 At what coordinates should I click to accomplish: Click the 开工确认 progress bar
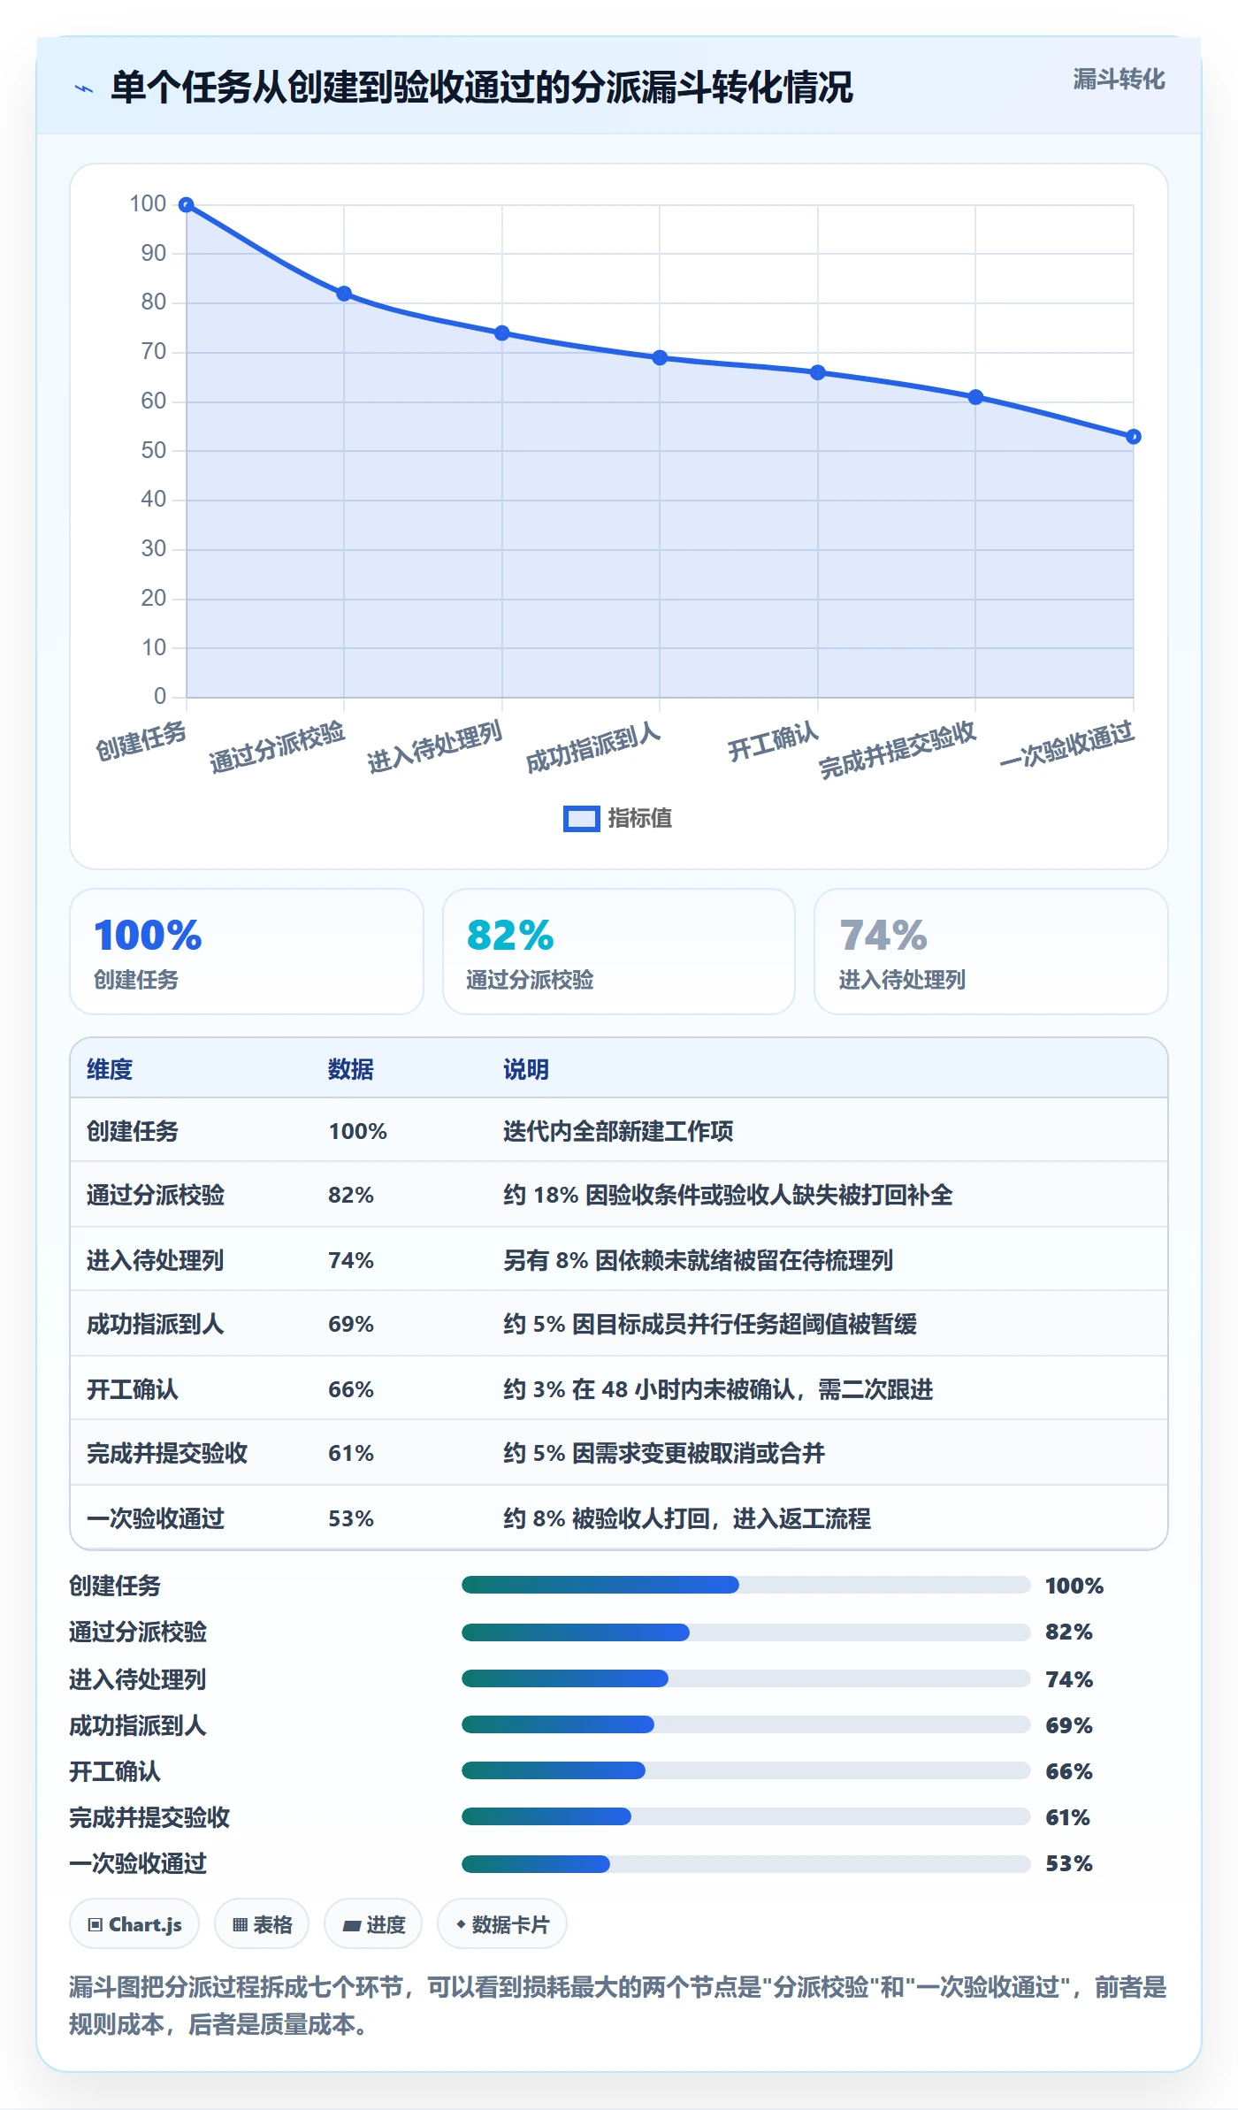coord(745,1770)
